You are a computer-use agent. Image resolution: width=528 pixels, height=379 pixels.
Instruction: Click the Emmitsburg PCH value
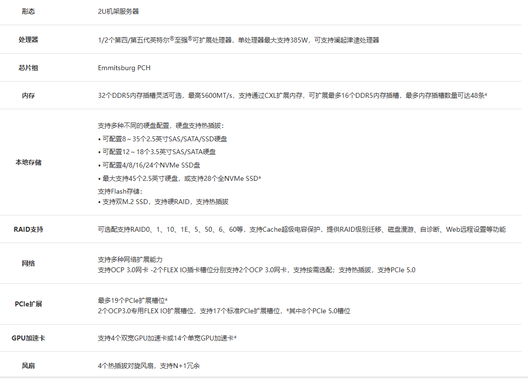pyautogui.click(x=124, y=68)
